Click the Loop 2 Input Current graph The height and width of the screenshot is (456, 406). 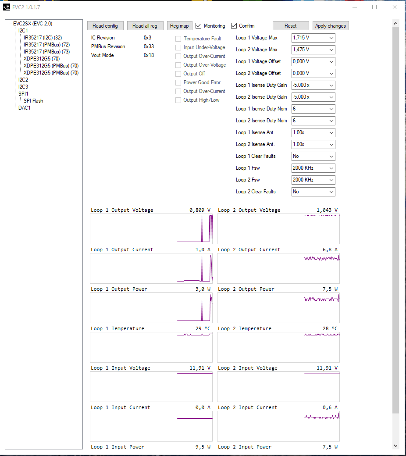278,426
